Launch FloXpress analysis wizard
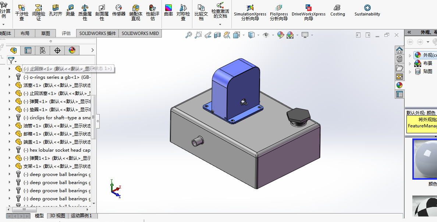 [x=279, y=13]
